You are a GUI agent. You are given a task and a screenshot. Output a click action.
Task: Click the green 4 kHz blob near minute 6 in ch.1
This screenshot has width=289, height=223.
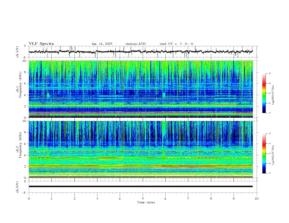pos(164,95)
